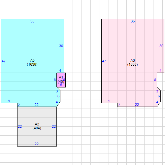Viewport: 165px width, 165px height.
Task: Click the 3 dimension in area A0
Action: 57,91
